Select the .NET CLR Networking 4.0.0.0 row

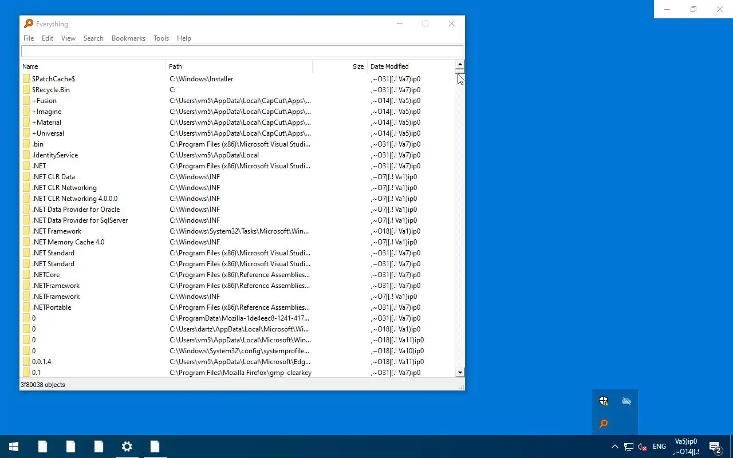(238, 199)
